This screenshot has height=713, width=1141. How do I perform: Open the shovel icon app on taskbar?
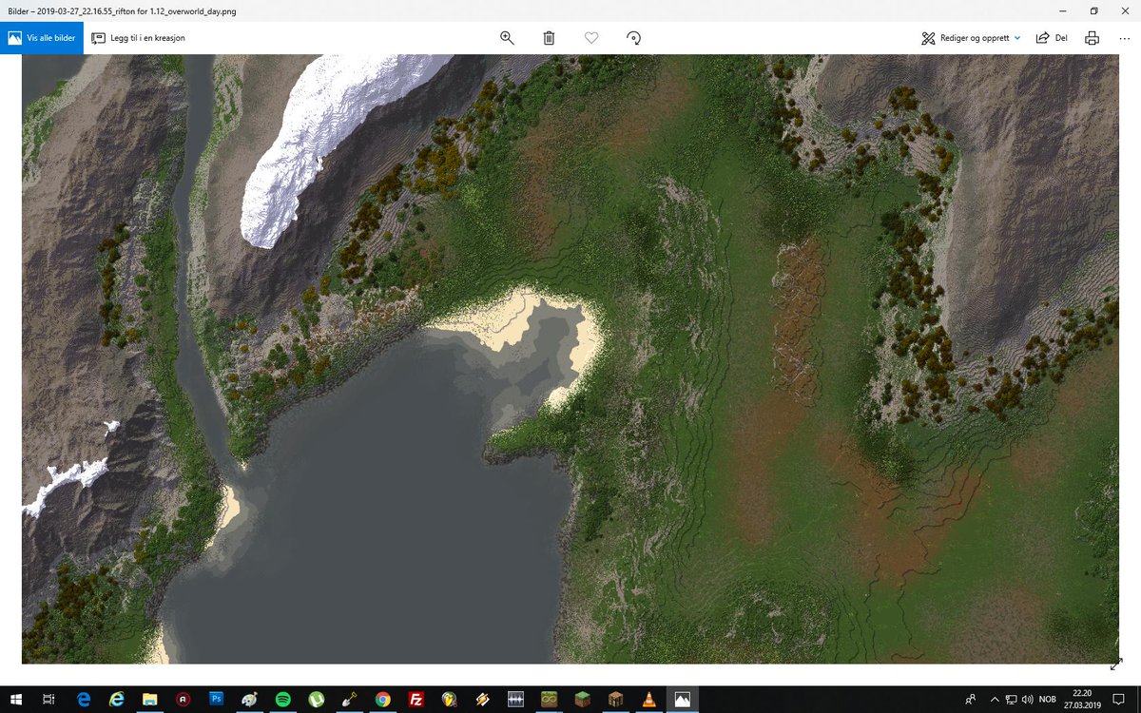[x=349, y=699]
